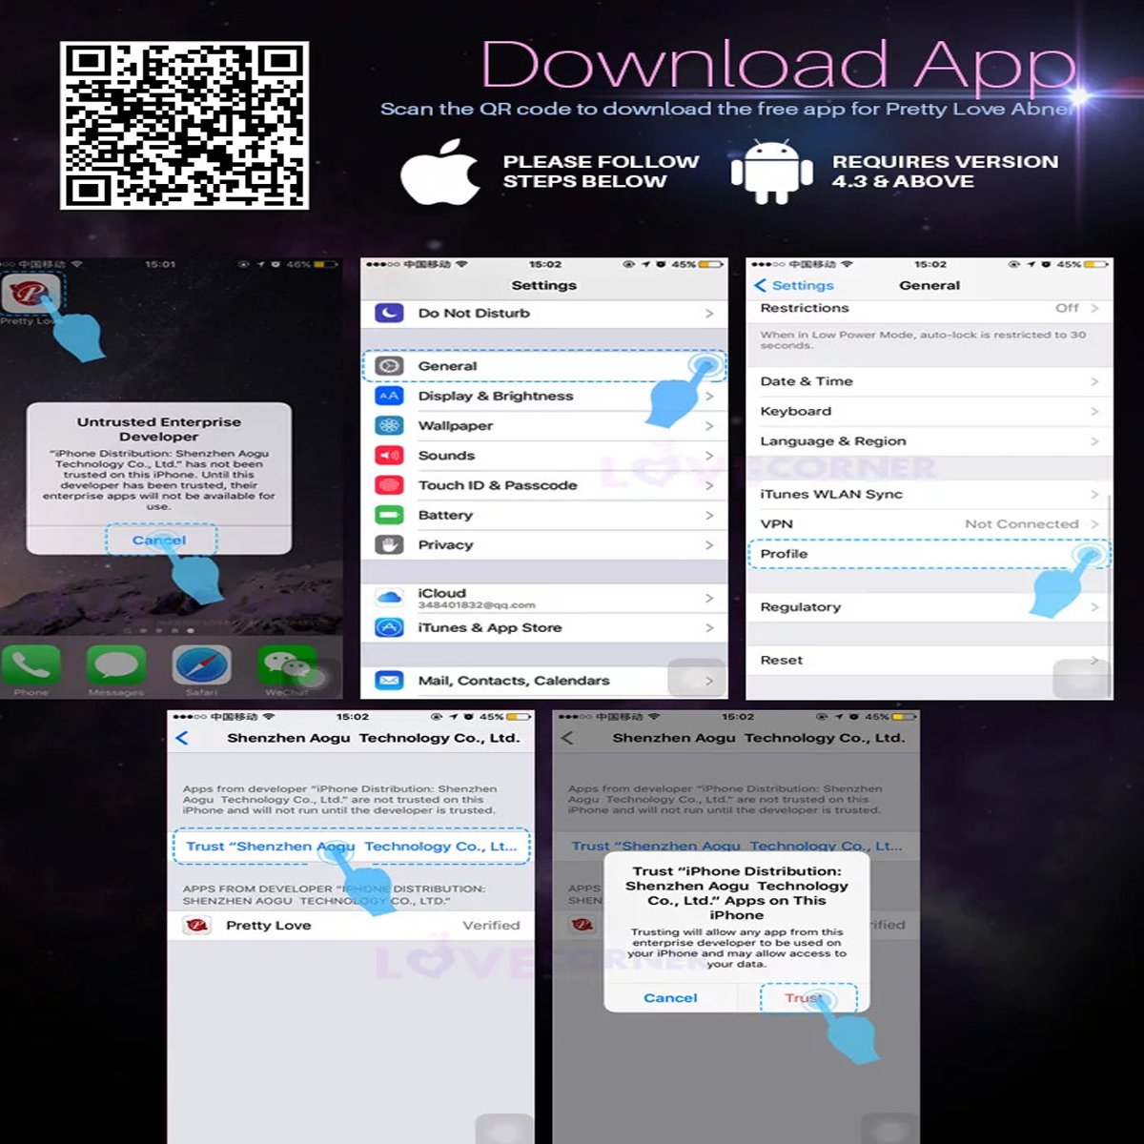Tap the General gear icon in Settings
The height and width of the screenshot is (1144, 1144).
[x=389, y=366]
